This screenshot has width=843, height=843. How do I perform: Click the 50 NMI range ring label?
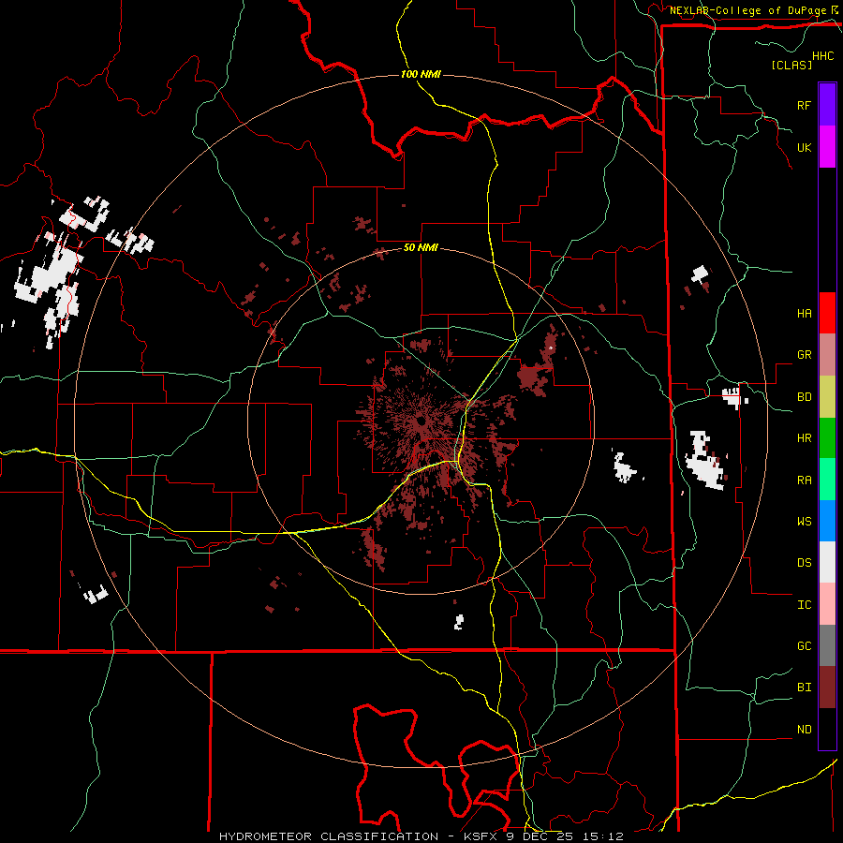pyautogui.click(x=421, y=248)
